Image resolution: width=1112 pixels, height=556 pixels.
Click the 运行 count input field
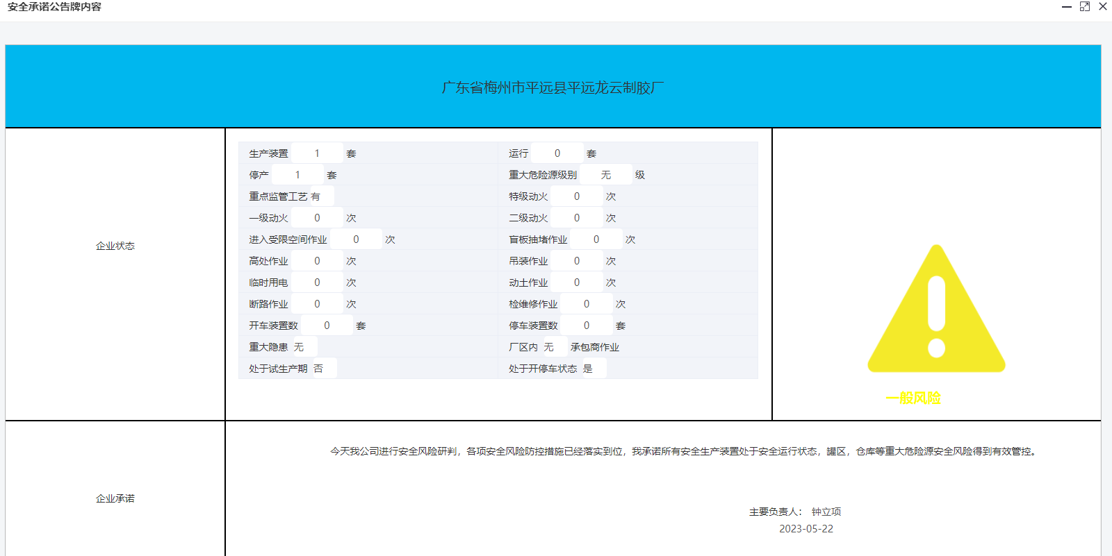[x=557, y=153]
